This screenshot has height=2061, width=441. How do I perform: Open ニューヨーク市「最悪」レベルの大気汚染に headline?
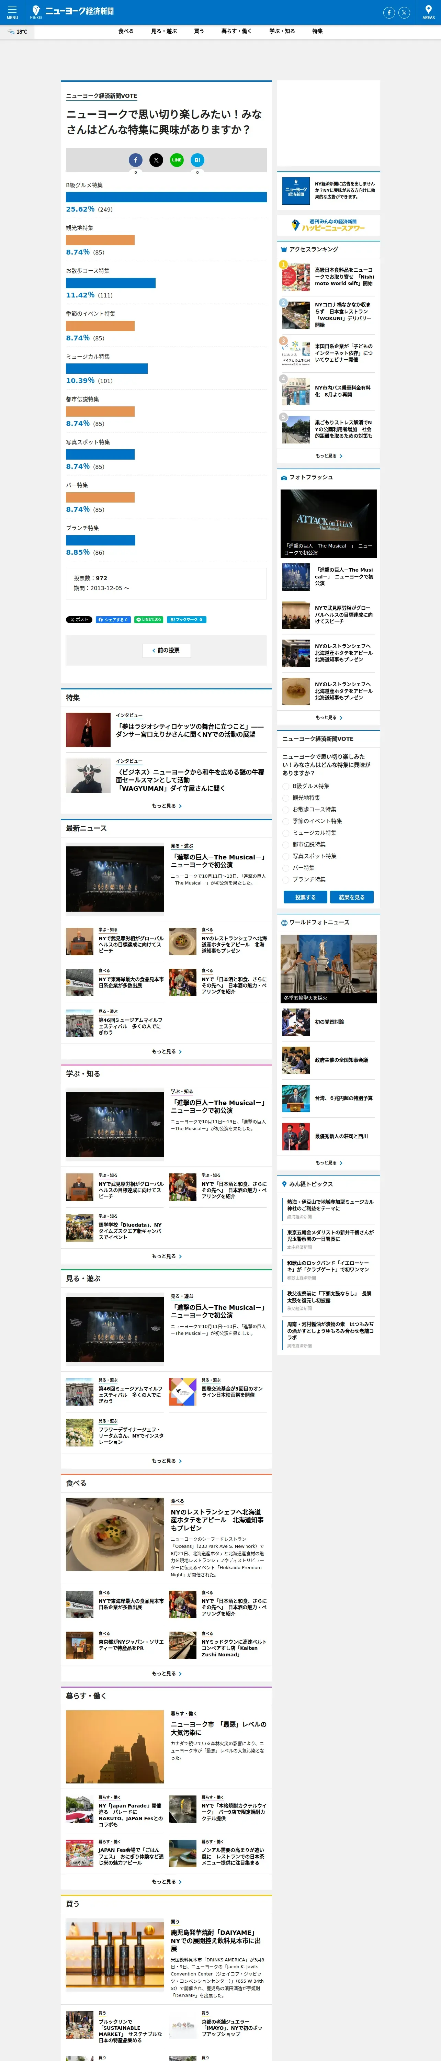[x=218, y=1728]
